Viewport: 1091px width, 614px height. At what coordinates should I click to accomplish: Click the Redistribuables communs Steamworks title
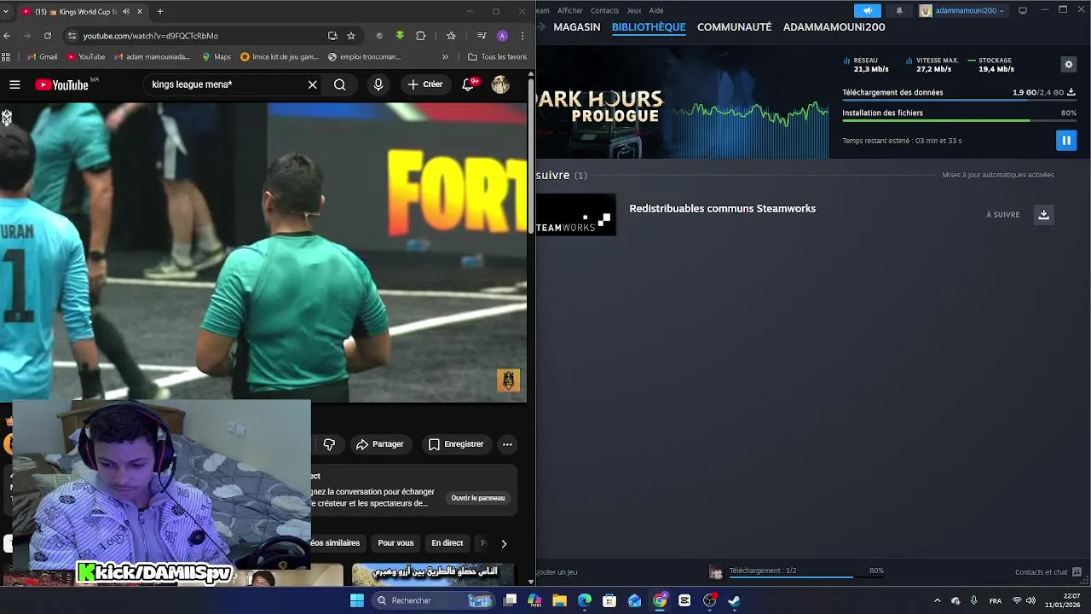pos(722,208)
